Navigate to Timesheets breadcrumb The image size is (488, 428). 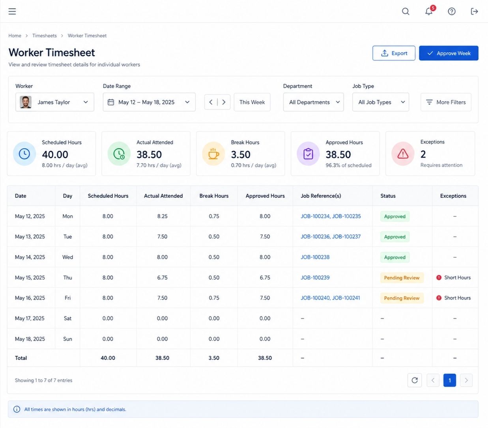[45, 35]
